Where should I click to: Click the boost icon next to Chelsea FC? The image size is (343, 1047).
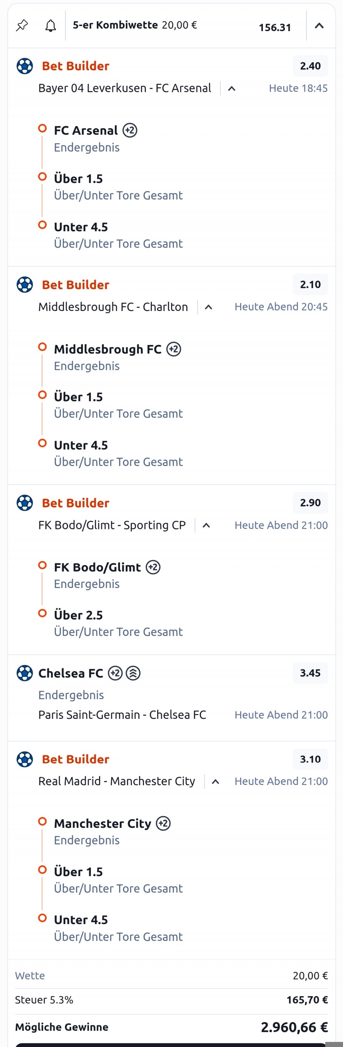click(x=133, y=673)
